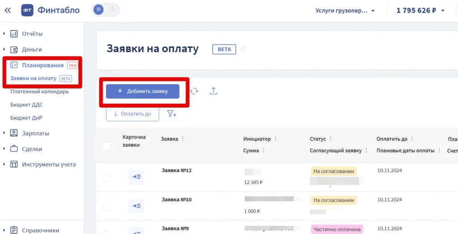Expand the Инструменты учета section arrow

tap(4, 164)
